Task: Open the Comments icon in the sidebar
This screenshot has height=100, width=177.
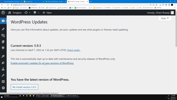Action: (3, 48)
